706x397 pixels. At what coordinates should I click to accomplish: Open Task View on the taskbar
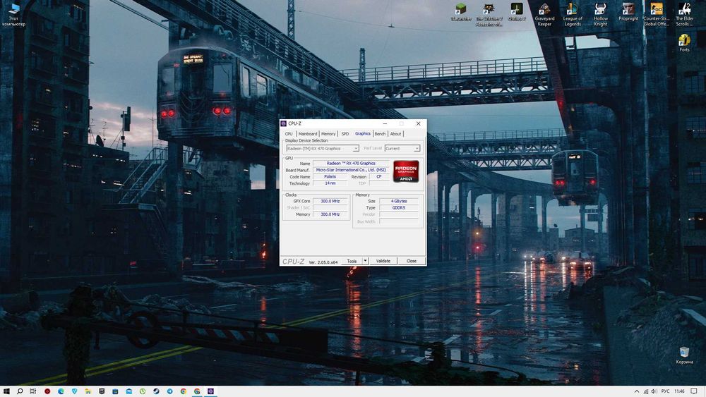33,391
